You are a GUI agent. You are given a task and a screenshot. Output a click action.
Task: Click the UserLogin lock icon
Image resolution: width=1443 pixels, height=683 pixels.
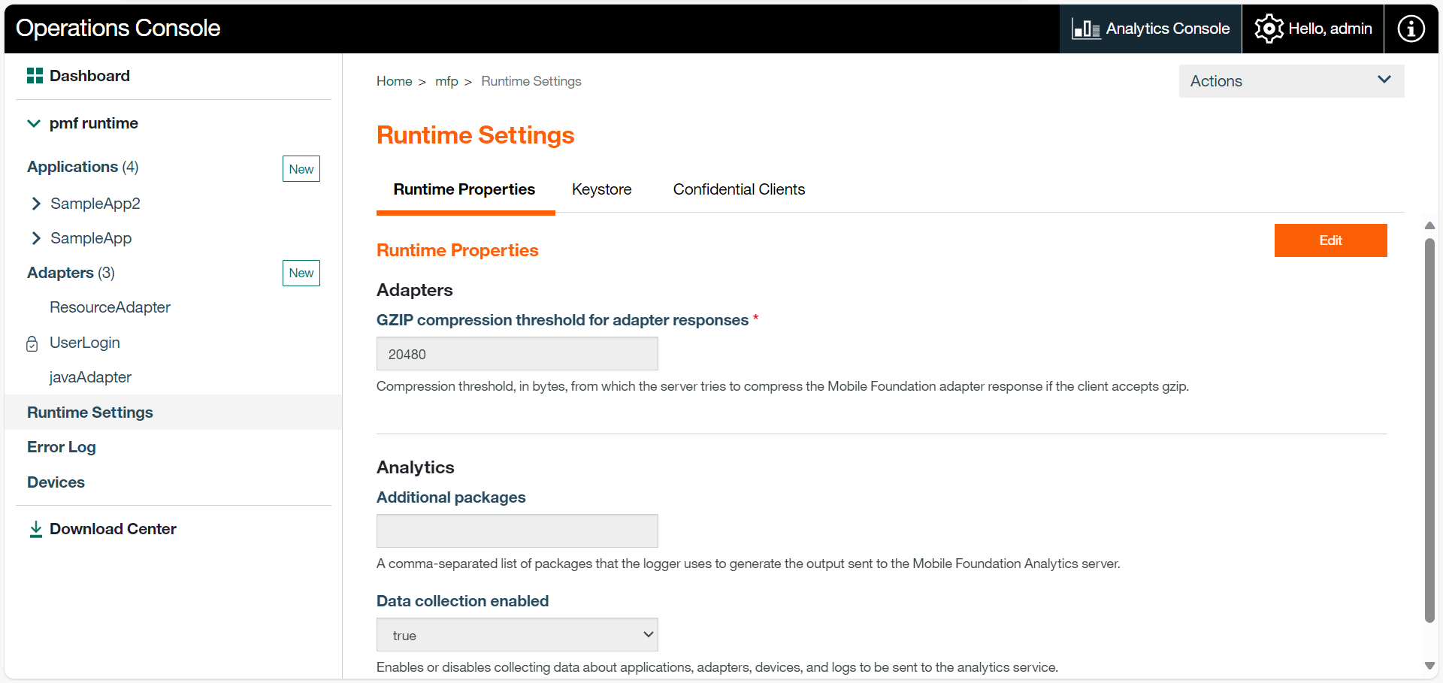pos(32,343)
